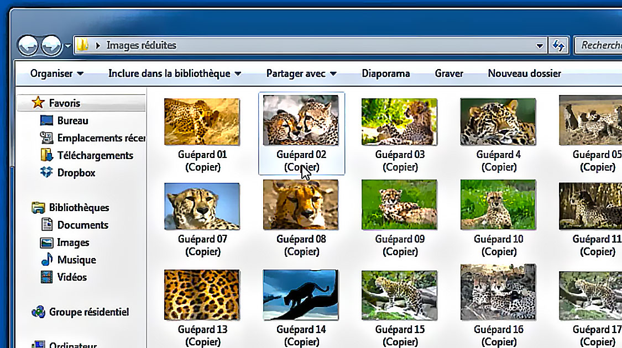The width and height of the screenshot is (622, 348).
Task: Select the Guépard 13 fur pattern thumbnail
Action: (202, 295)
